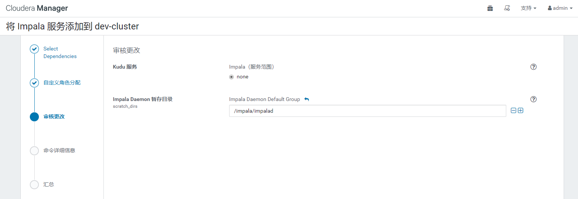The width and height of the screenshot is (578, 199).
Task: Select the none radio for Kudu 服务
Action: [231, 77]
